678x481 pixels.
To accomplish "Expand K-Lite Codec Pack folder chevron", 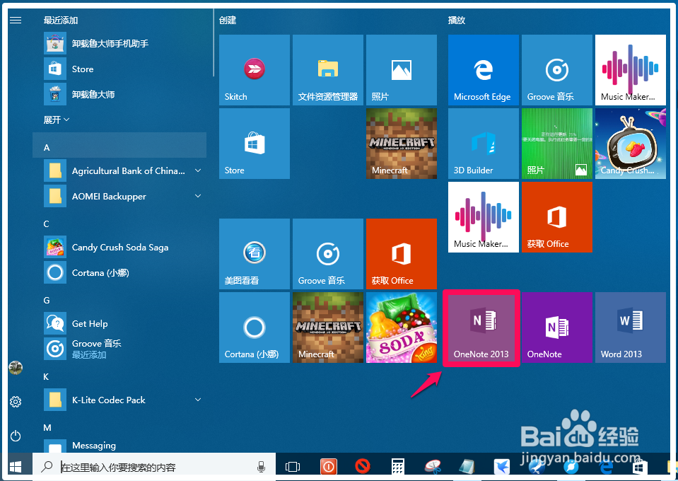I will 198,400.
